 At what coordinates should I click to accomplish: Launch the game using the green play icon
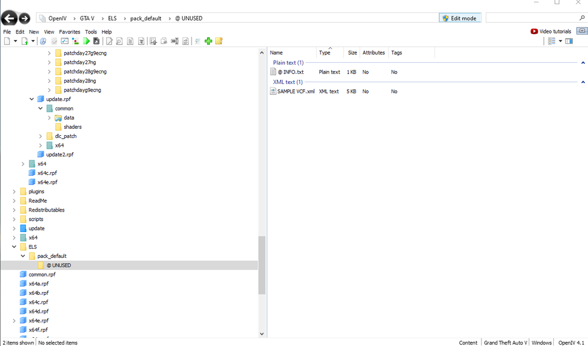pyautogui.click(x=86, y=41)
